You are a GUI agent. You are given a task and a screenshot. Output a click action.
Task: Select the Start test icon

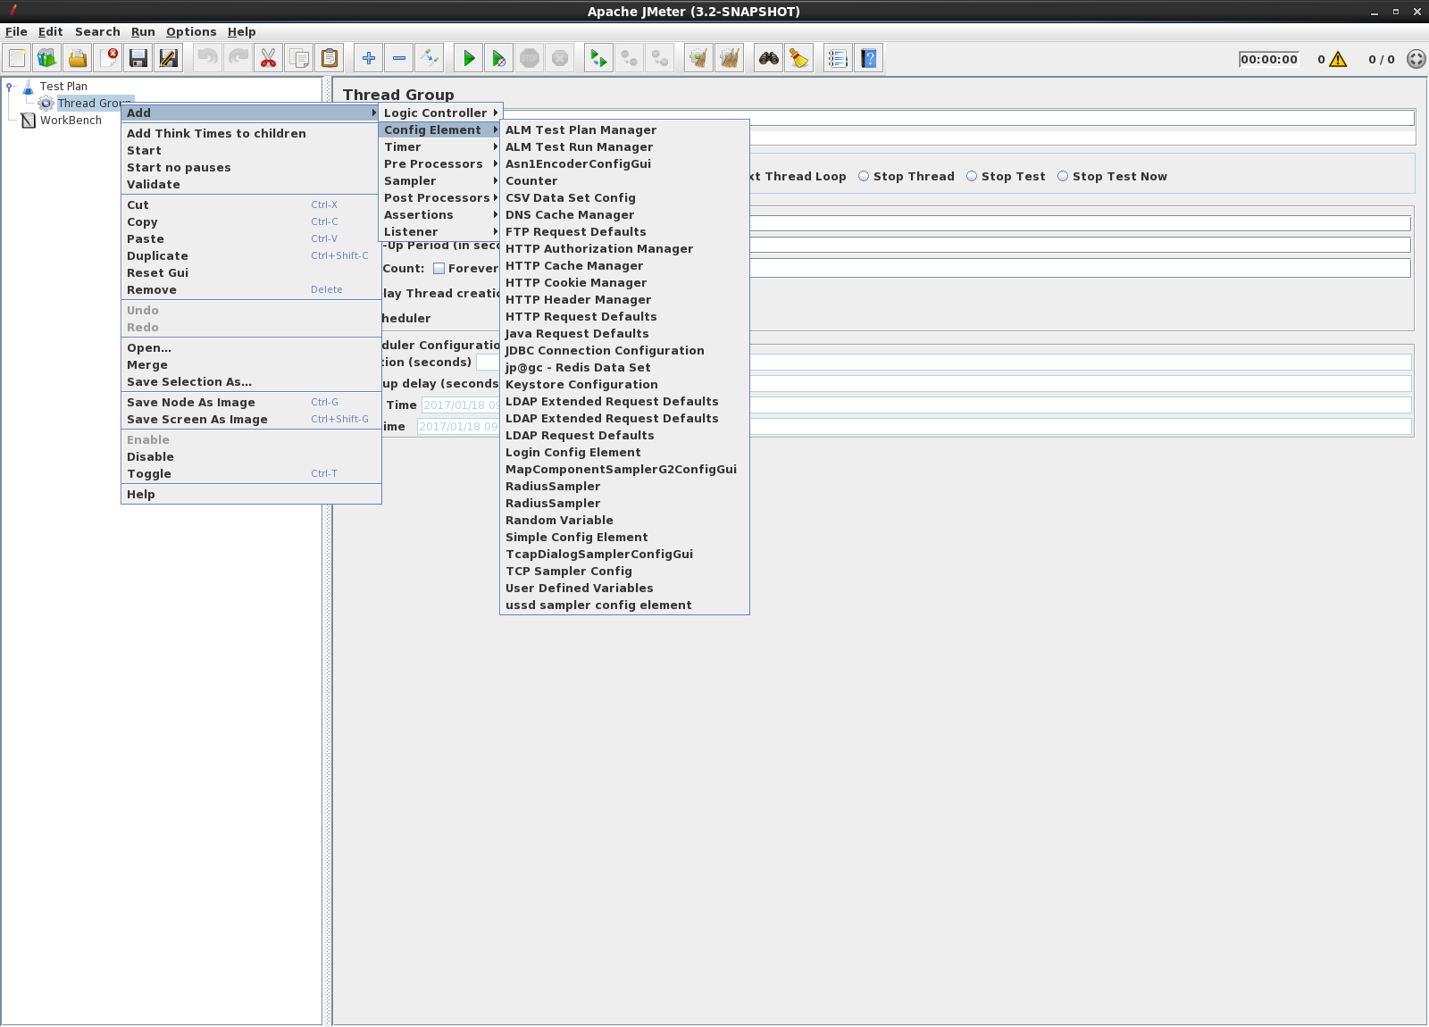(x=468, y=58)
